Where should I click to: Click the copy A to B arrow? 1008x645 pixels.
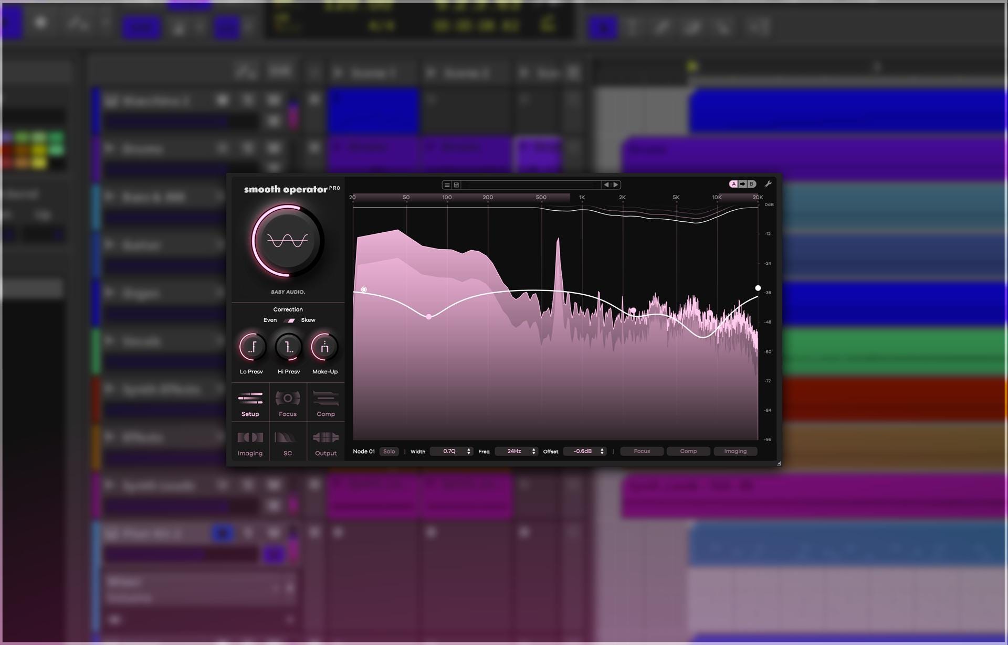coord(742,184)
